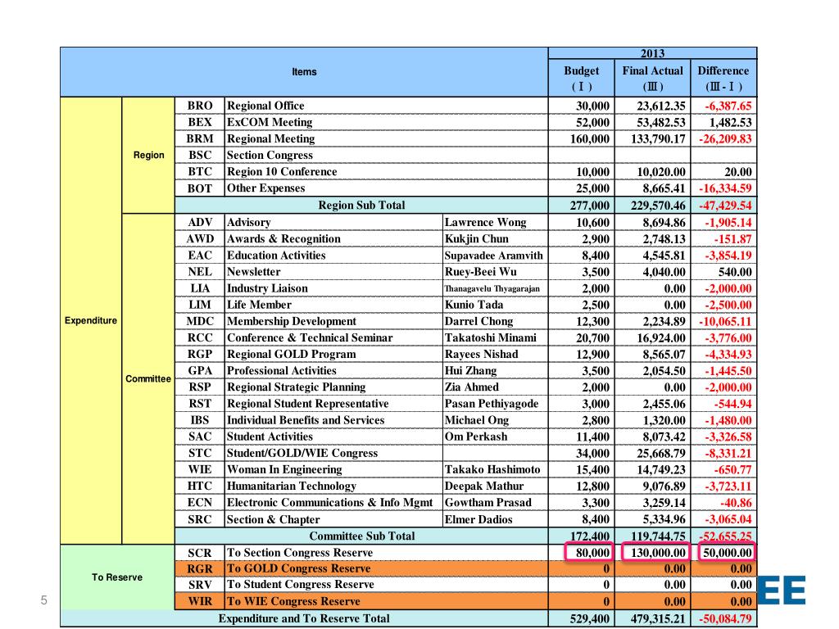Click the budget value 277,000
The image size is (839, 629).
pos(582,205)
